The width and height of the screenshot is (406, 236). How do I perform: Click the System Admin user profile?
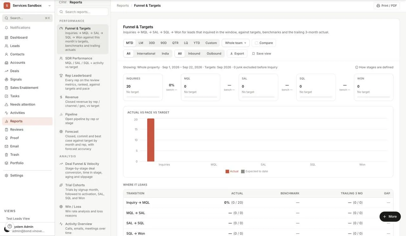pyautogui.click(x=27, y=229)
